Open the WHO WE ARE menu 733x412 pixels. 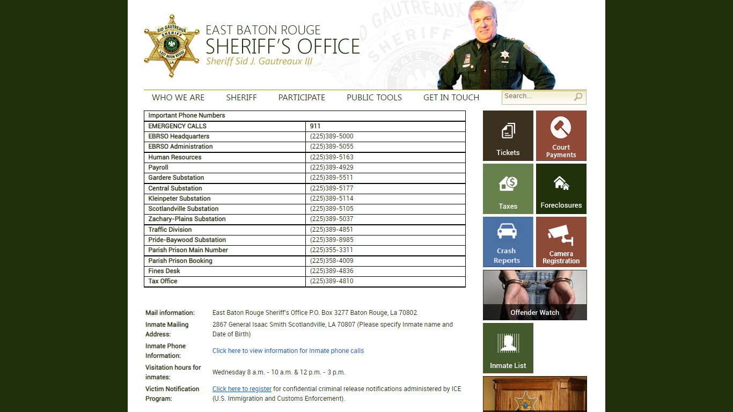178,98
